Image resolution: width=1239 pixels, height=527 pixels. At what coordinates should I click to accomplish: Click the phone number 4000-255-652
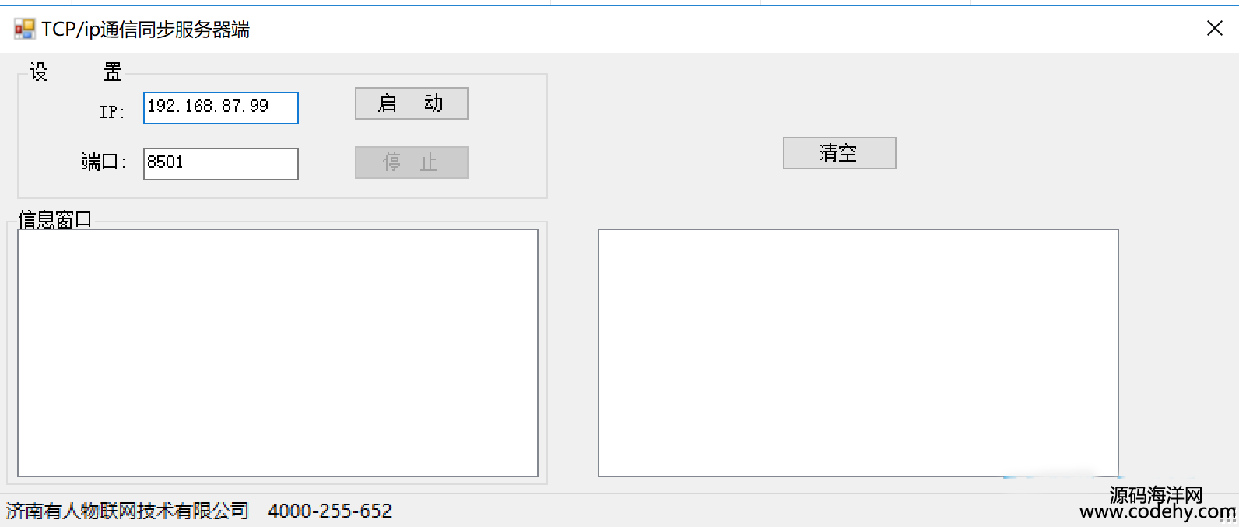point(330,511)
